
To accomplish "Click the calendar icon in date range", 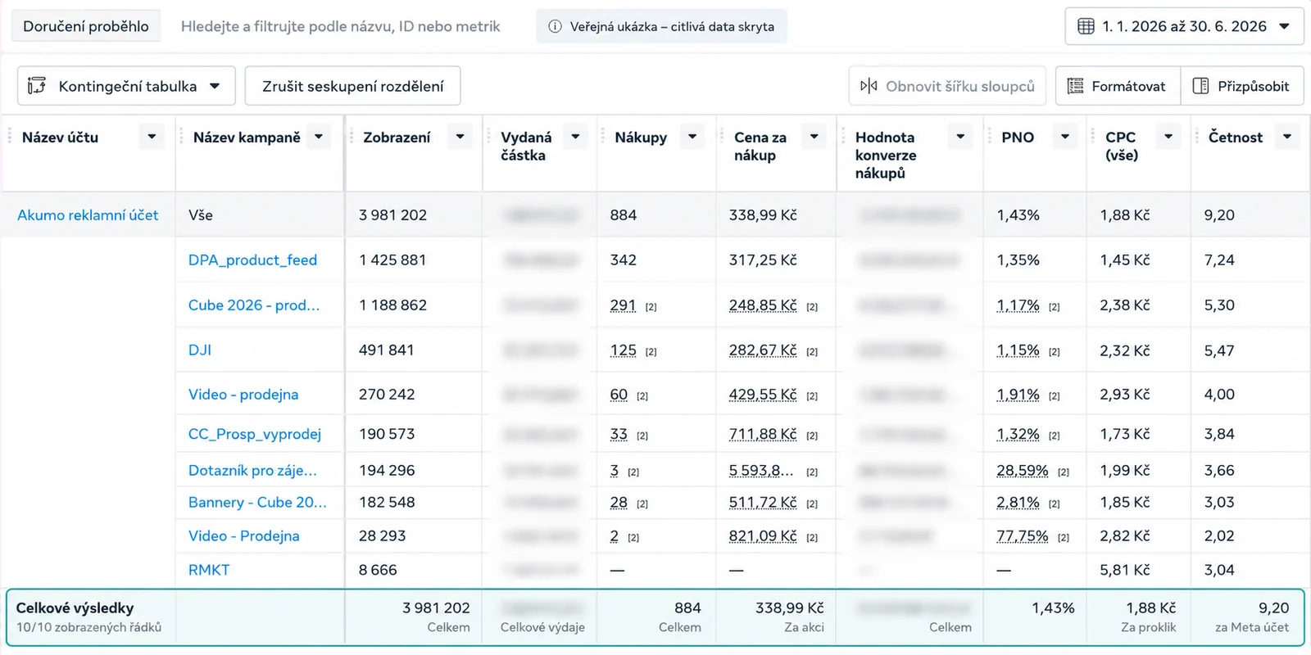I will [x=1086, y=26].
